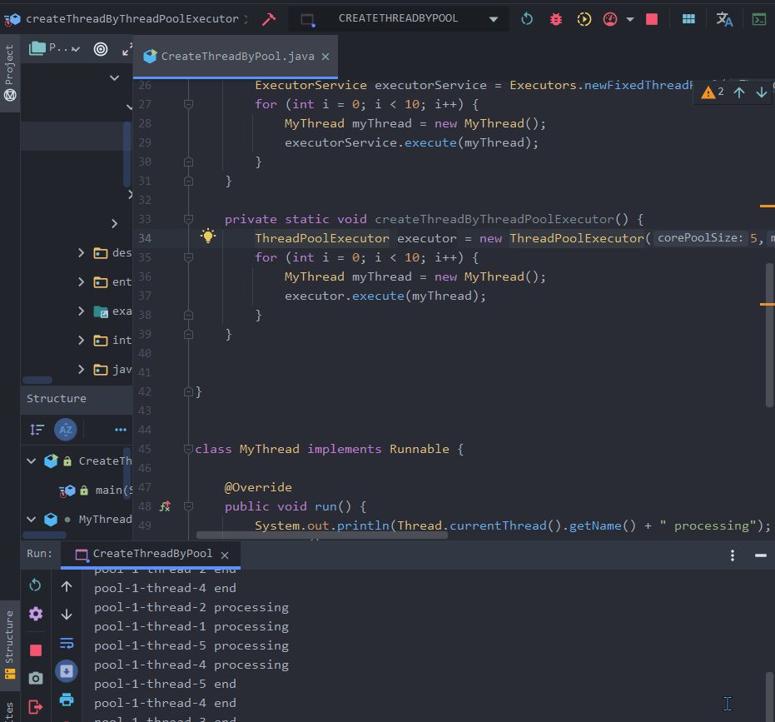Click the sort by visibility icon in Structure
This screenshot has height=722, width=775.
click(x=37, y=430)
